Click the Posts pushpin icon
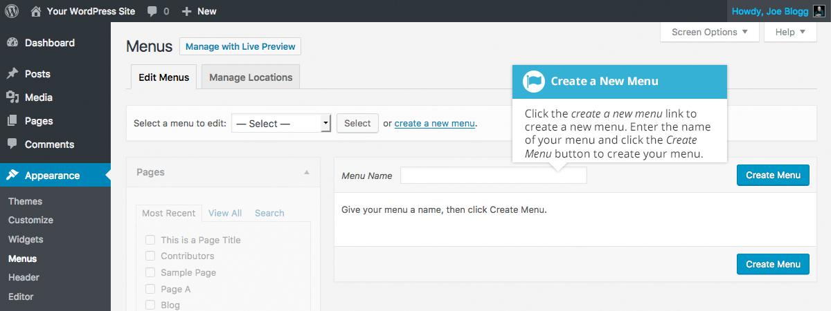The height and width of the screenshot is (311, 831). [12, 74]
